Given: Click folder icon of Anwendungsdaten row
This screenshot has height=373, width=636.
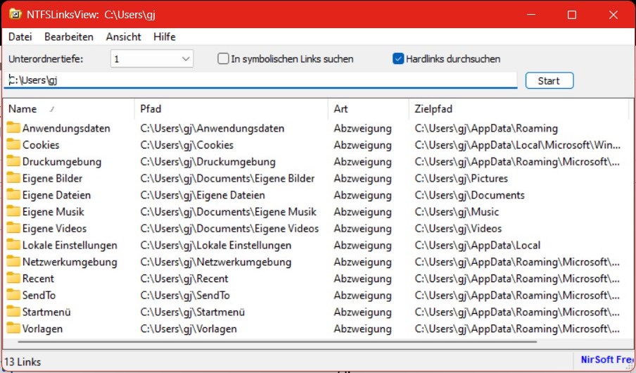Looking at the screenshot, I should coord(13,127).
